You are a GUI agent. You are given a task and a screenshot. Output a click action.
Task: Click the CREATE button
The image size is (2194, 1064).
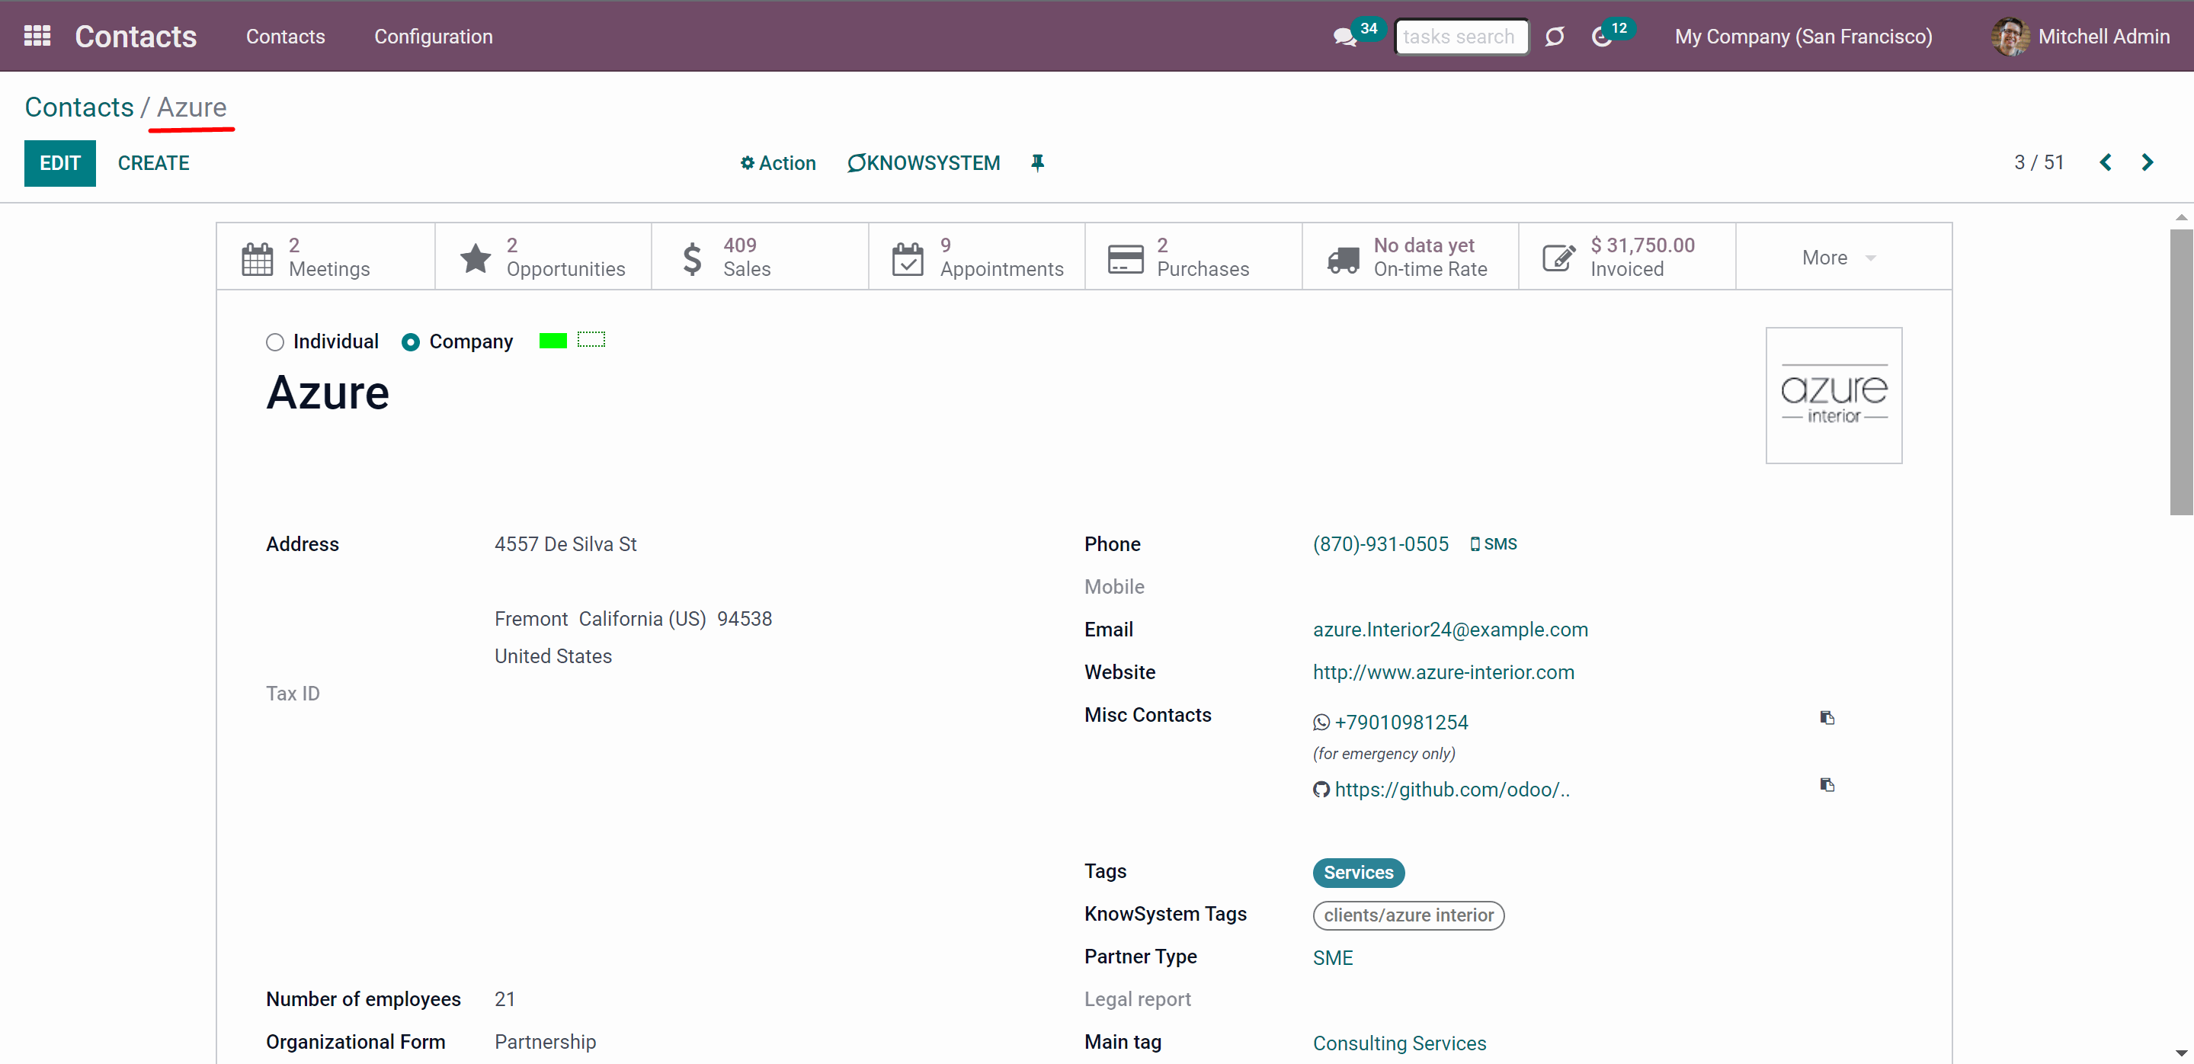point(153,162)
